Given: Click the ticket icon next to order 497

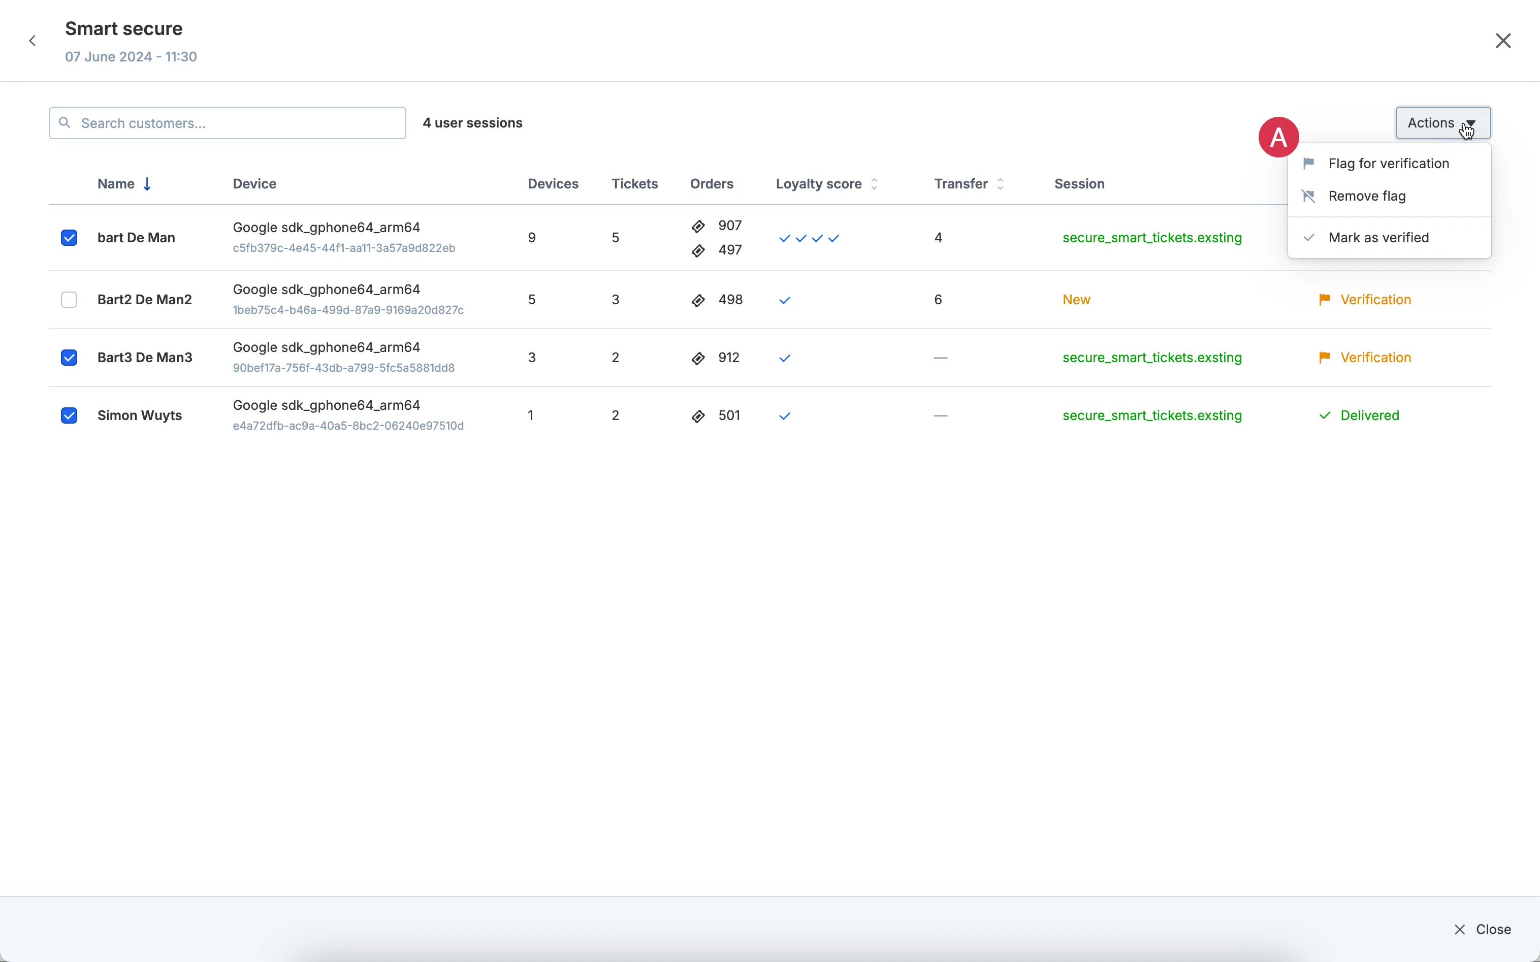Looking at the screenshot, I should coord(698,251).
